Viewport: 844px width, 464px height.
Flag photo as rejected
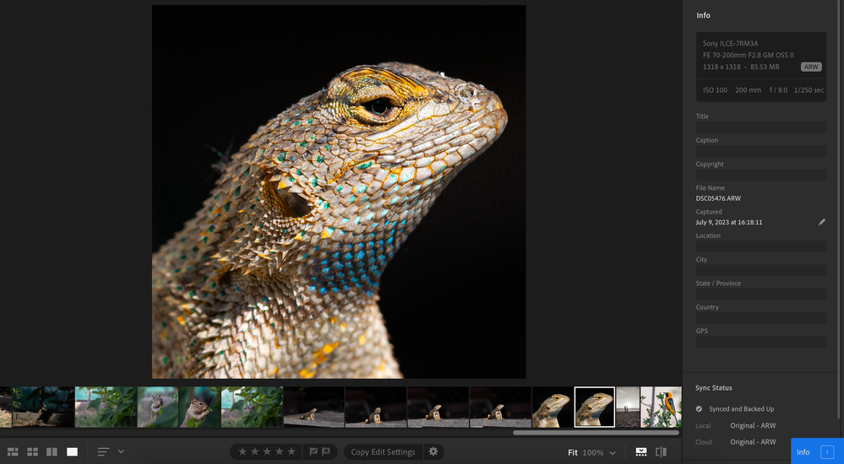[x=325, y=451]
